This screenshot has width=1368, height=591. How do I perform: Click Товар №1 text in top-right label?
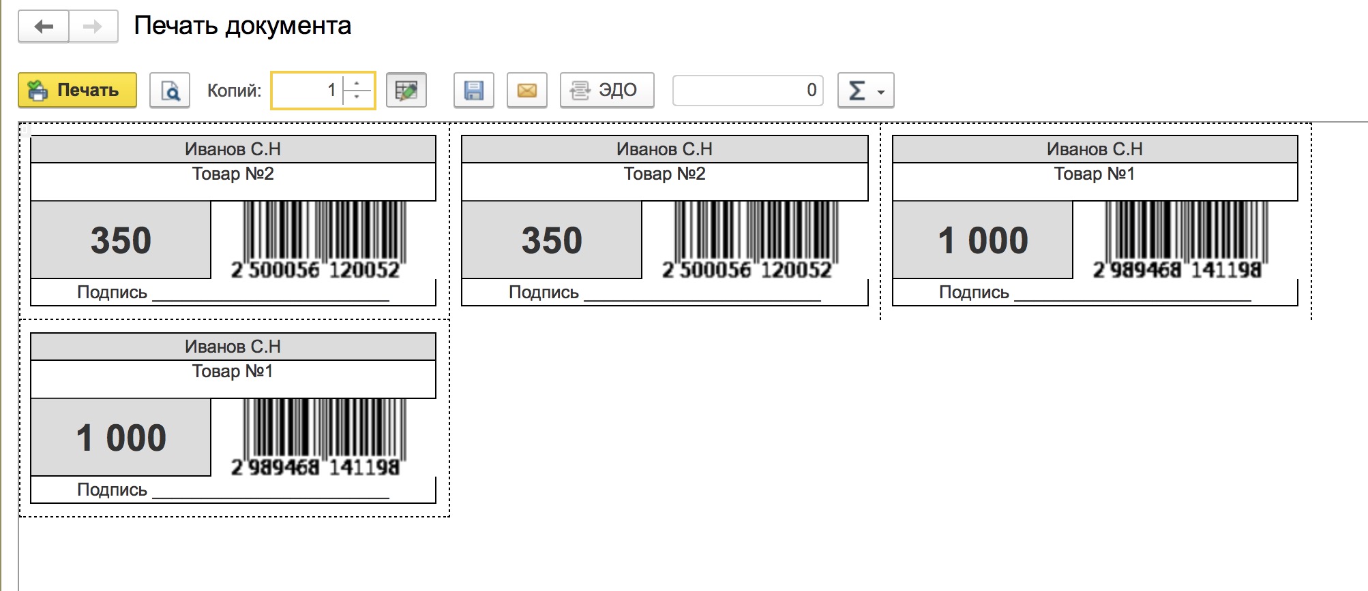[x=1095, y=174]
